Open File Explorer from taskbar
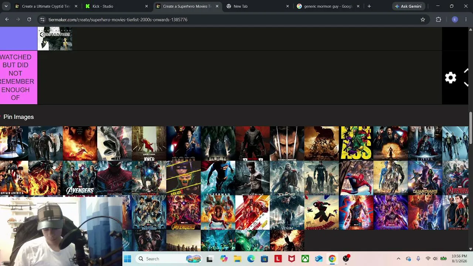Image resolution: width=473 pixels, height=266 pixels. point(237,259)
